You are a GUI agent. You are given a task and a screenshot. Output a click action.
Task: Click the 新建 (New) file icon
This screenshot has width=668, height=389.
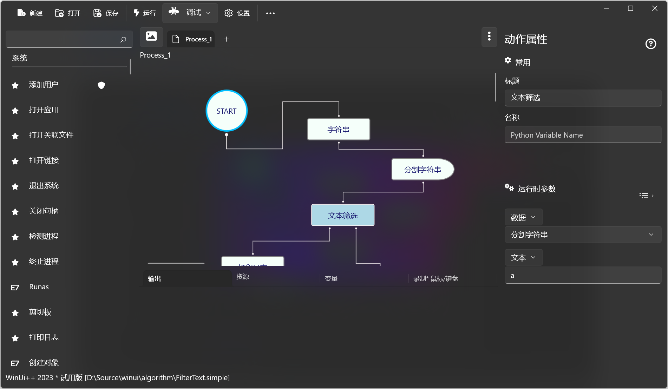pyautogui.click(x=21, y=13)
